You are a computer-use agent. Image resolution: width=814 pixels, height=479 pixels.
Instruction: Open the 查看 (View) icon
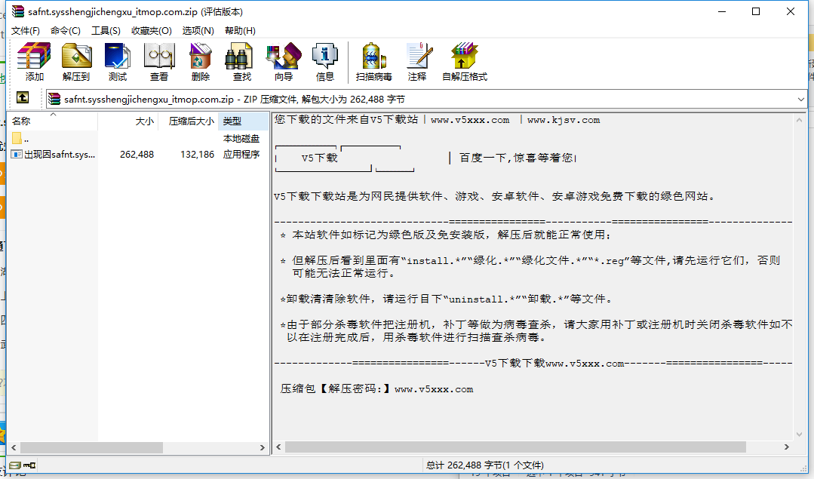159,60
